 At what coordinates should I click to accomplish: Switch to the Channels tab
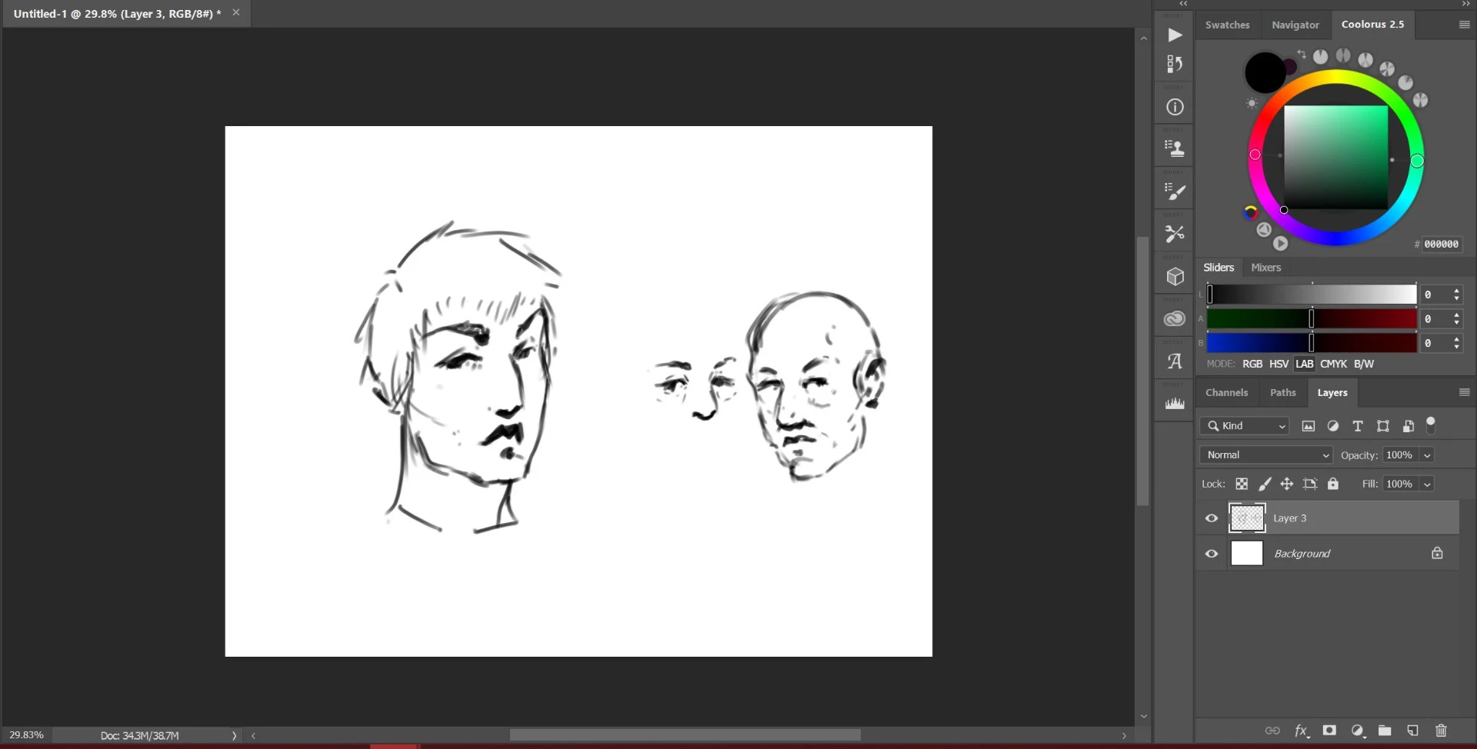pyautogui.click(x=1226, y=392)
